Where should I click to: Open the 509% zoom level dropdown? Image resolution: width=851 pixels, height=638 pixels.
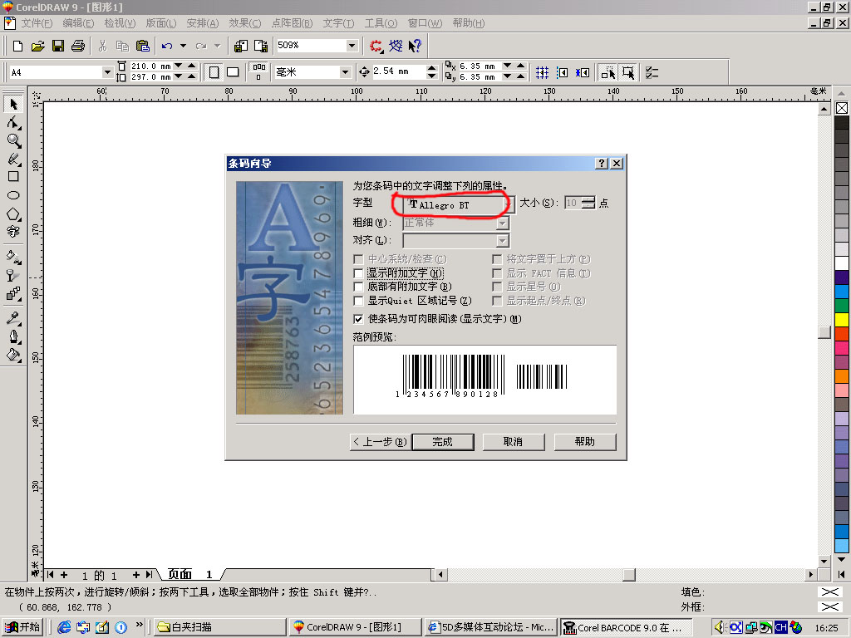click(x=352, y=46)
